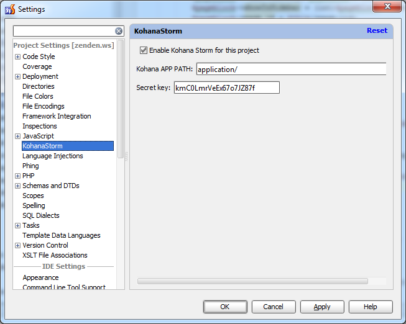Click the Cancel button

click(x=274, y=307)
